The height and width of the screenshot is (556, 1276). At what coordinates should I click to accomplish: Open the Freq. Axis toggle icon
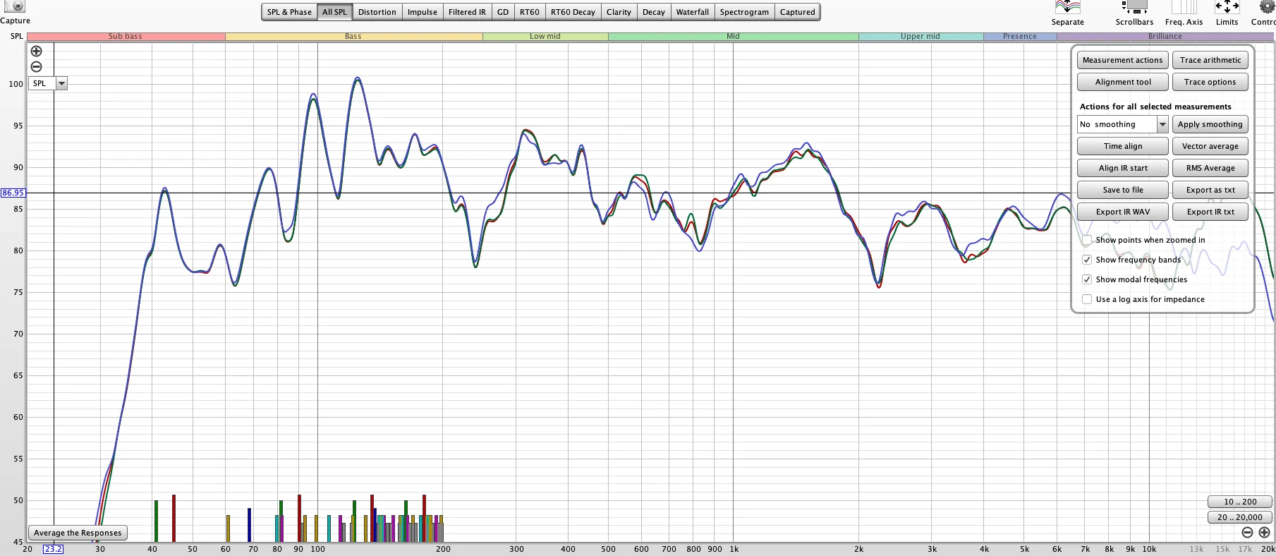pyautogui.click(x=1184, y=7)
